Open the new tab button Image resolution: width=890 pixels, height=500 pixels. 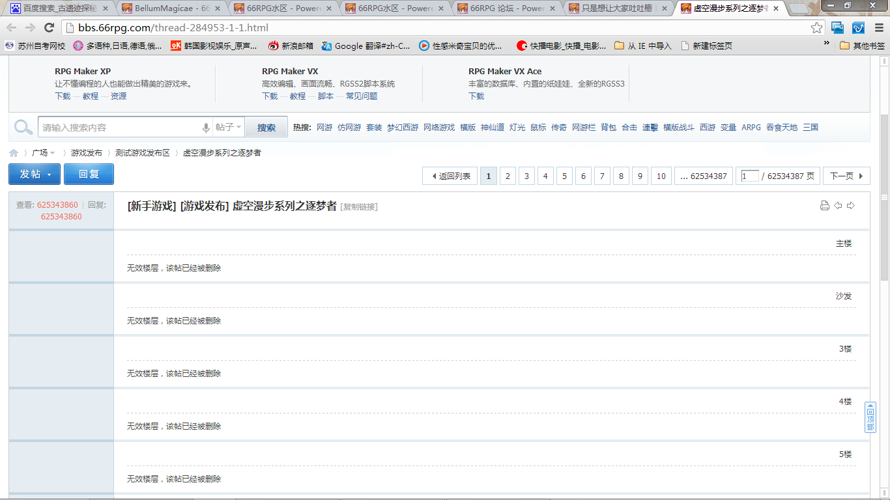[797, 8]
